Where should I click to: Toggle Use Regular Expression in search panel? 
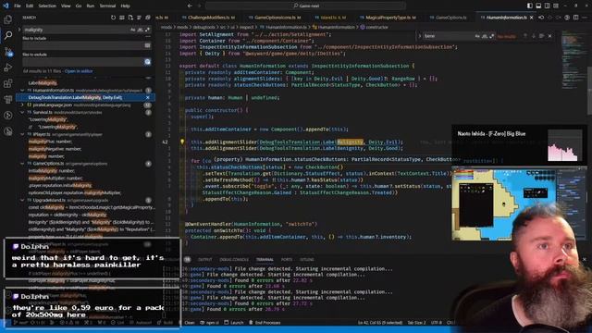click(x=147, y=30)
